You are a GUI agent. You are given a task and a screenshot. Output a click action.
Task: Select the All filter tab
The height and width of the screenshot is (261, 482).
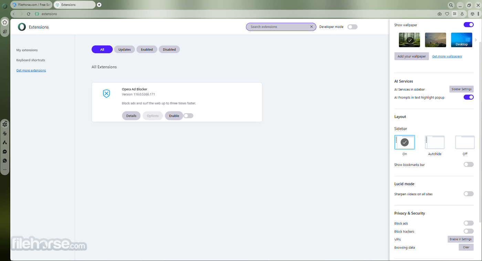click(102, 50)
